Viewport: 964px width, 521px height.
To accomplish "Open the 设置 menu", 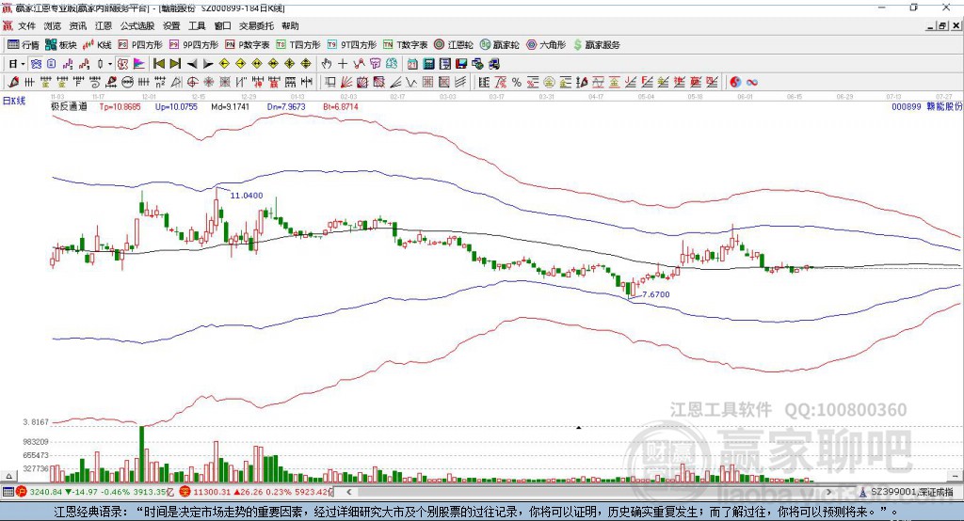I will point(171,25).
